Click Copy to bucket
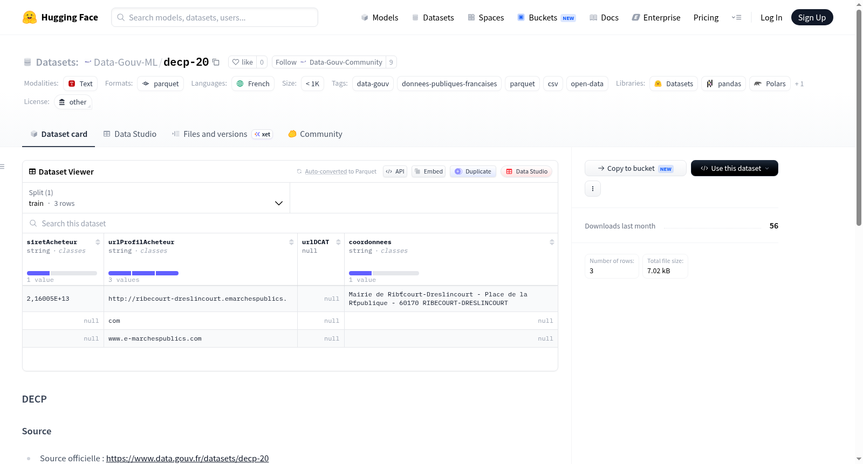This screenshot has width=863, height=464. (x=635, y=168)
